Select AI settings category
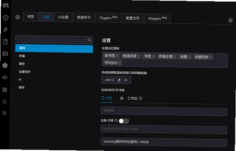236x151 pixels. coord(54,80)
